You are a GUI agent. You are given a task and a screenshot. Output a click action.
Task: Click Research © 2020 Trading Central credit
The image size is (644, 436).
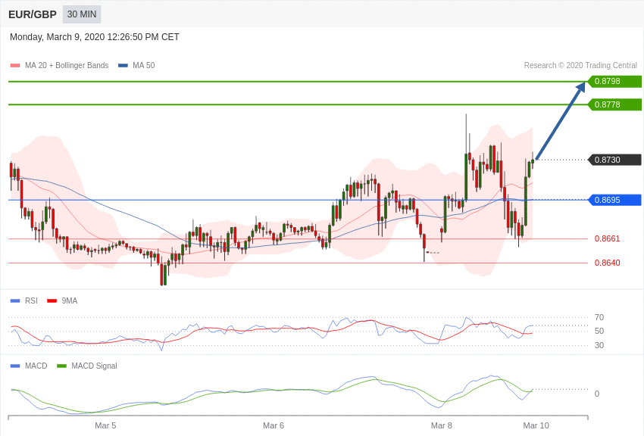580,66
